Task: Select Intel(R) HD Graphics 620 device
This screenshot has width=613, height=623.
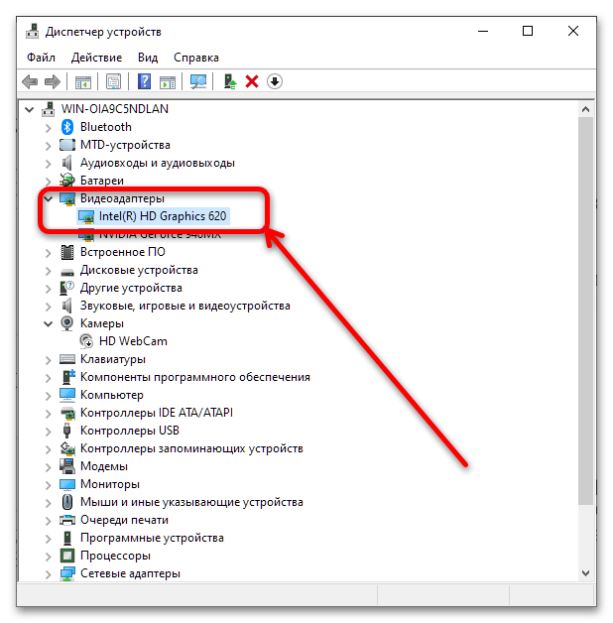Action: click(163, 216)
